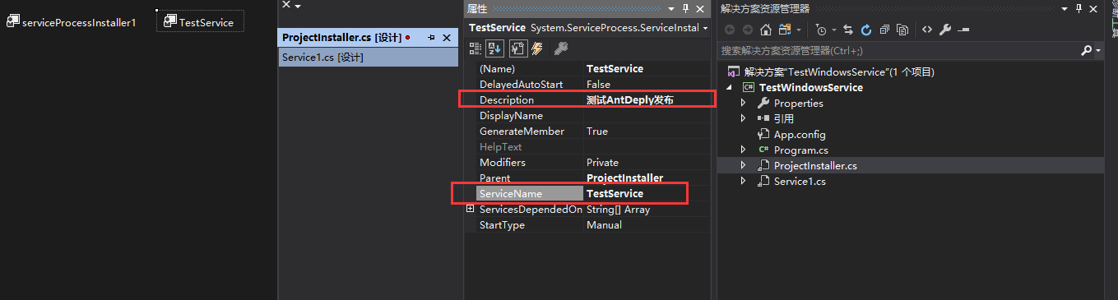Close the Properties panel

tap(700, 8)
